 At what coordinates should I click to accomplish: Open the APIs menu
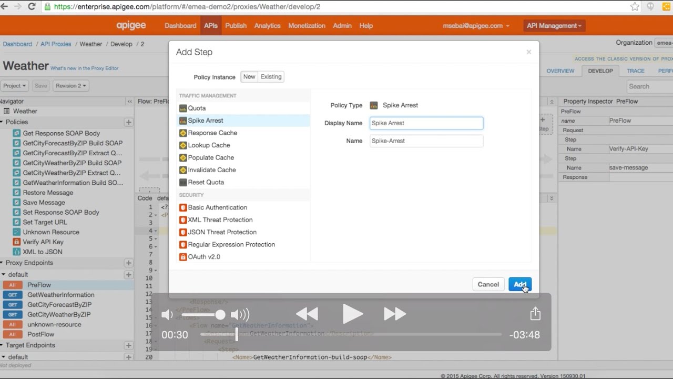click(x=211, y=26)
